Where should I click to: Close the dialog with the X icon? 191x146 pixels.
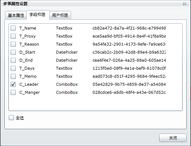pos(184,4)
